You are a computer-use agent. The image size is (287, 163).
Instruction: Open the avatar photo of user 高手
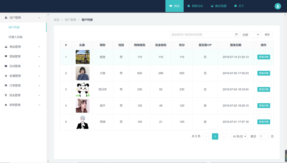coord(83,106)
